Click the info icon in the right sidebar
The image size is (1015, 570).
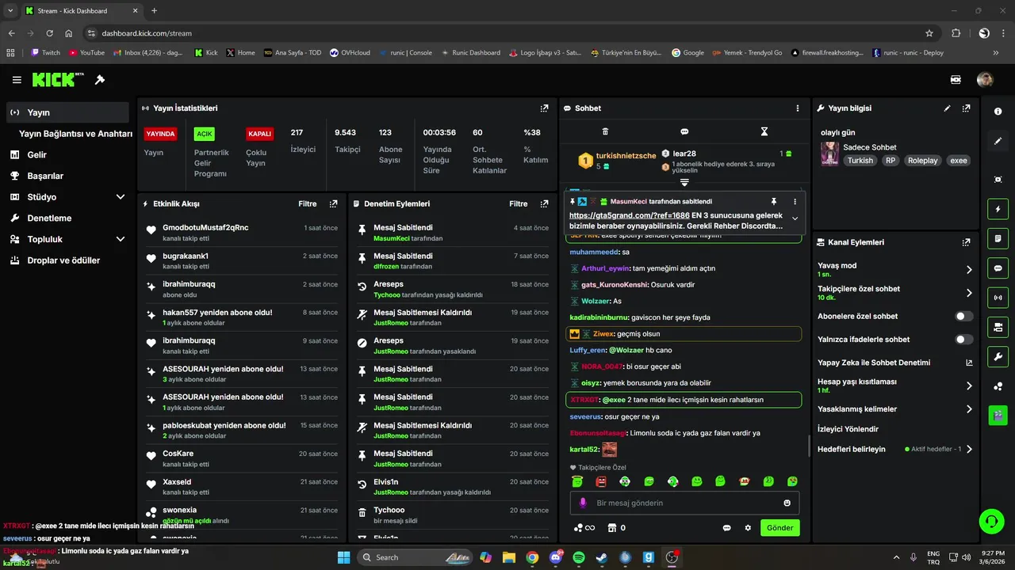[x=998, y=112]
